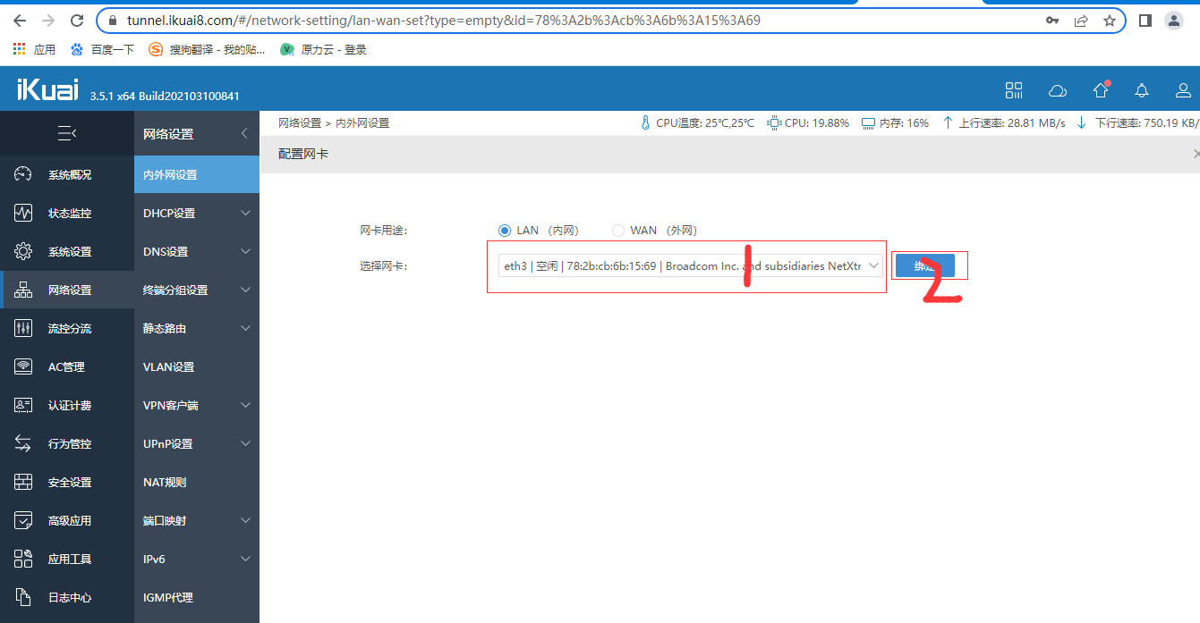1200x623 pixels.
Task: Open 认证计费 in the left sidebar
Action: point(67,405)
